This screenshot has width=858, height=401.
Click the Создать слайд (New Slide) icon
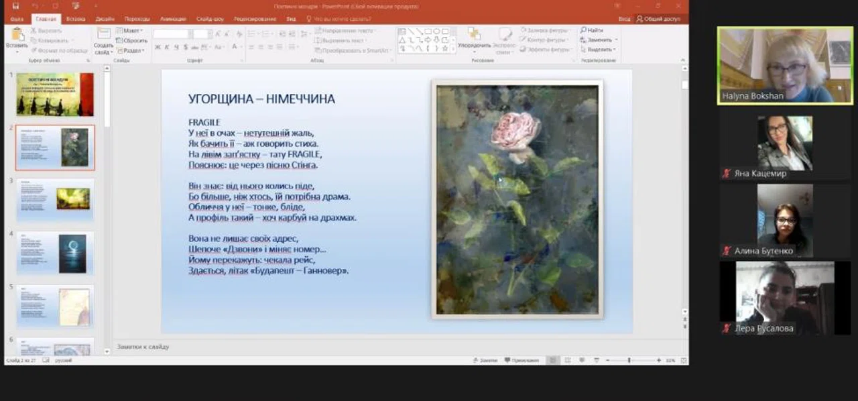click(x=103, y=34)
